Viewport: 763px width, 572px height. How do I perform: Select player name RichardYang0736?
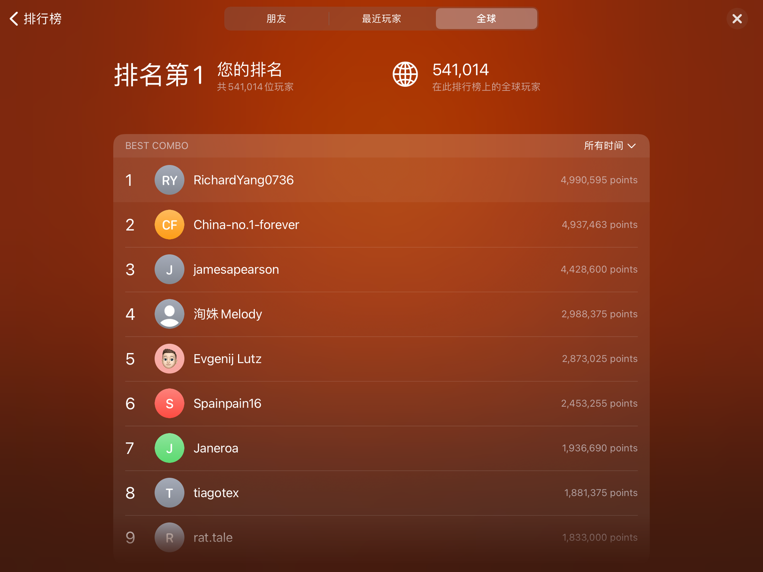coord(244,180)
